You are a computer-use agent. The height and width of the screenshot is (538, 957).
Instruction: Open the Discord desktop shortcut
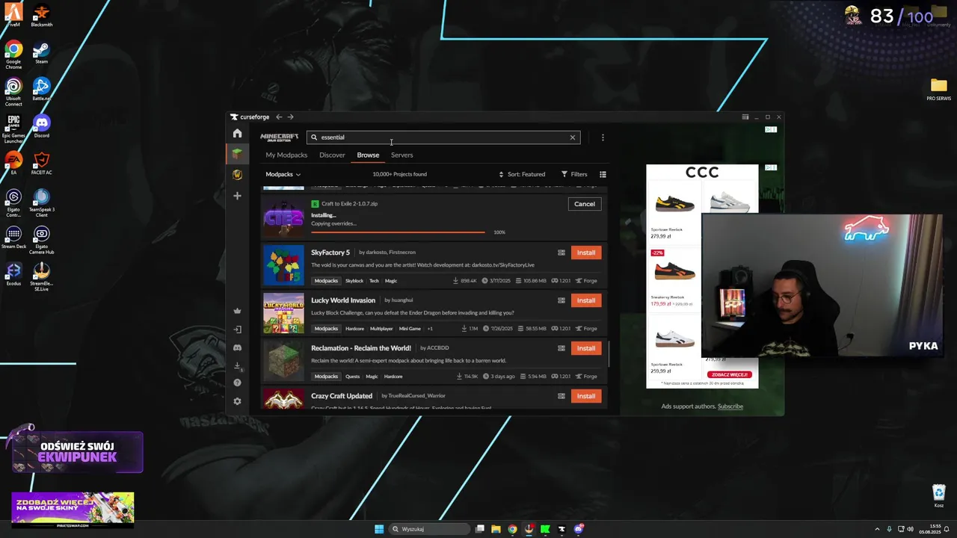coord(41,126)
